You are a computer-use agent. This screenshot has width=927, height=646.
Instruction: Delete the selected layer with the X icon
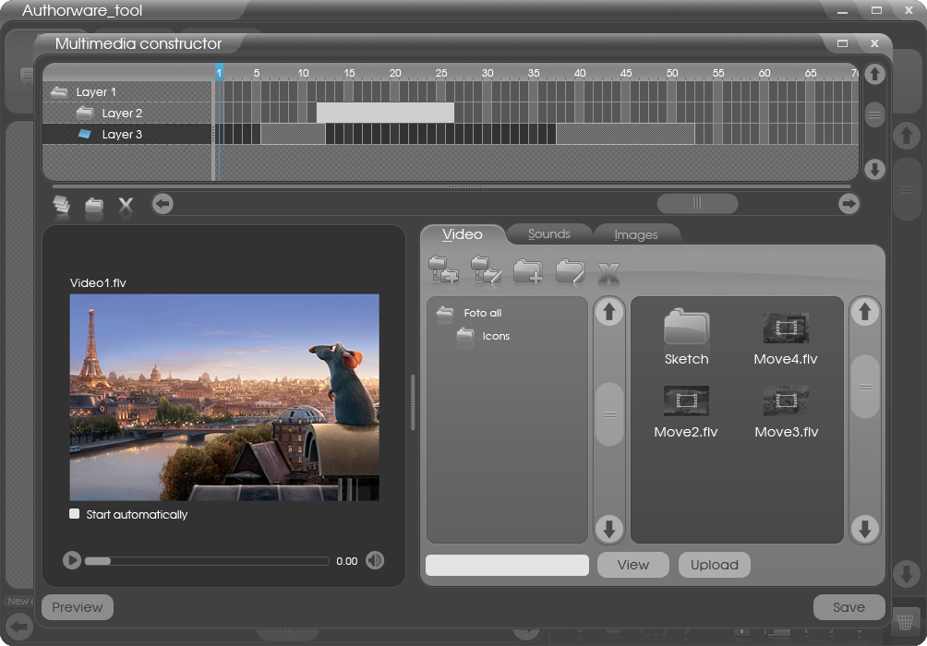pyautogui.click(x=126, y=206)
